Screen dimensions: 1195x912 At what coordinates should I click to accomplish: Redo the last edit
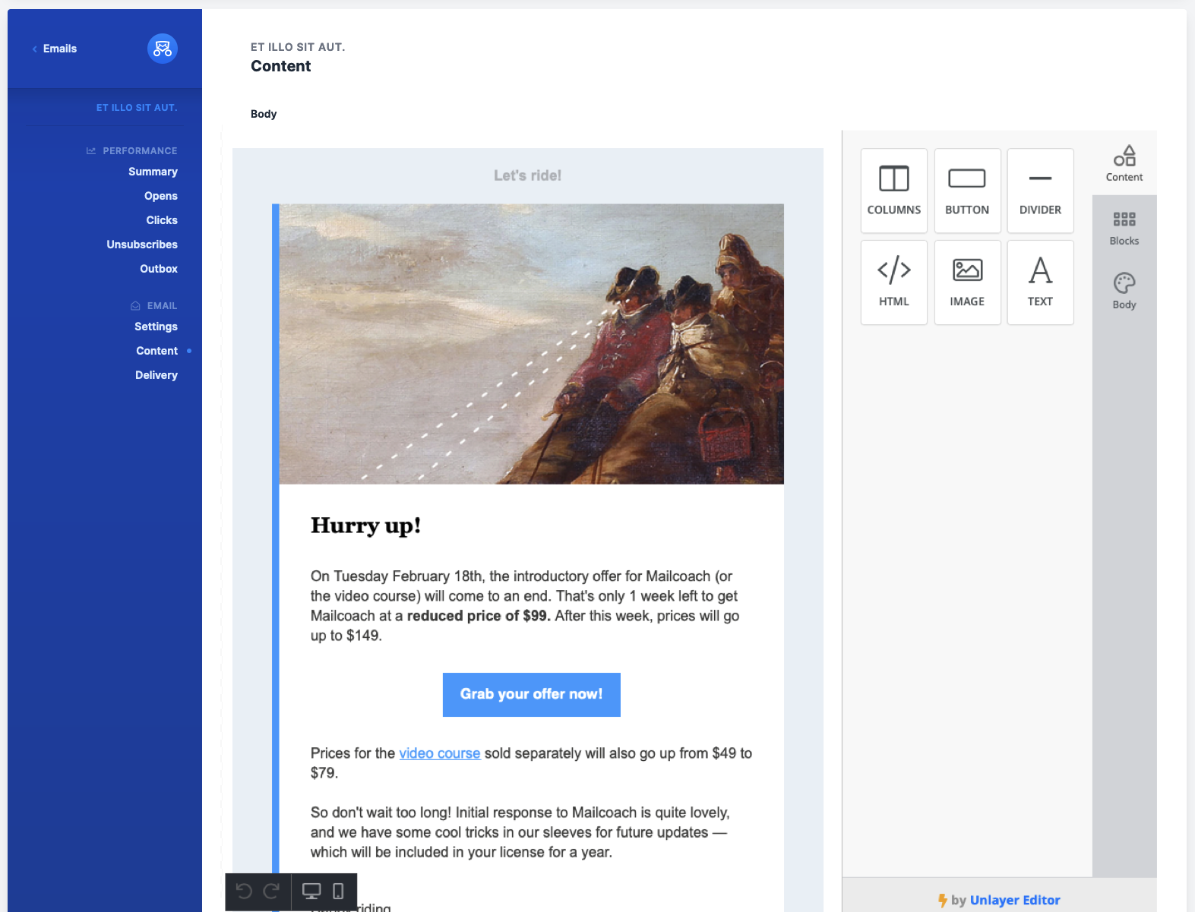point(271,891)
